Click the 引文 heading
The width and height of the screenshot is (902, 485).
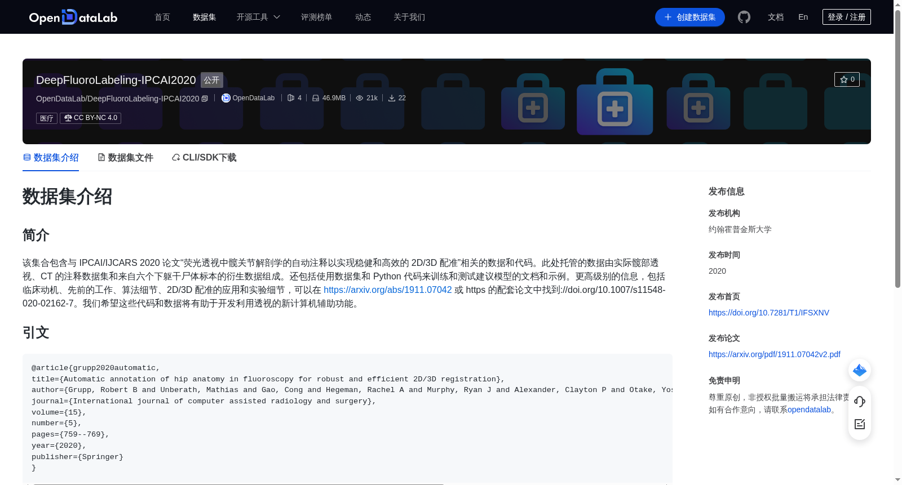[x=36, y=332]
